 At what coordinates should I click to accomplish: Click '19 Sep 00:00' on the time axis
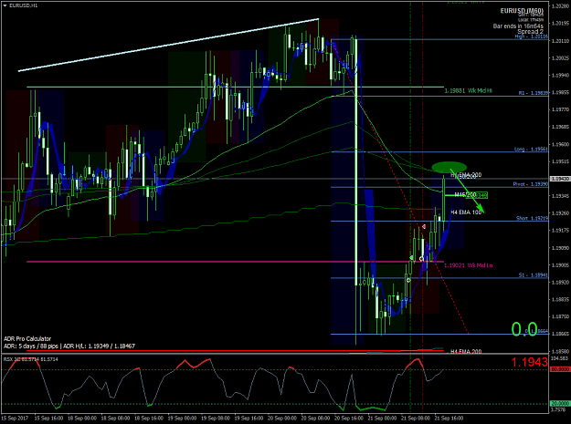coord(182,419)
